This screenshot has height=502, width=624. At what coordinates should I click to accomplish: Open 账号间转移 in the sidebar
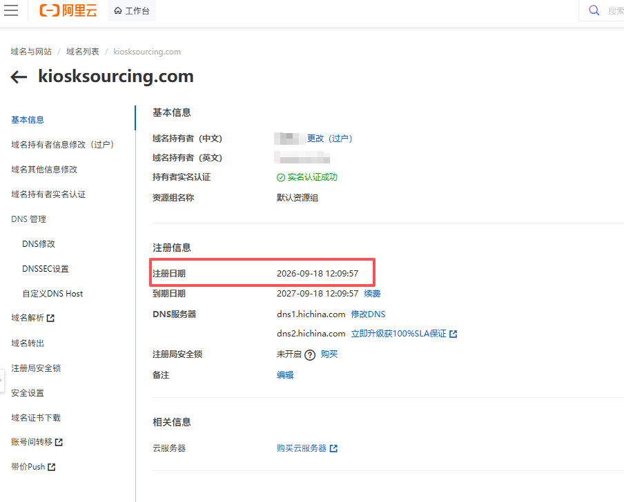pyautogui.click(x=32, y=442)
